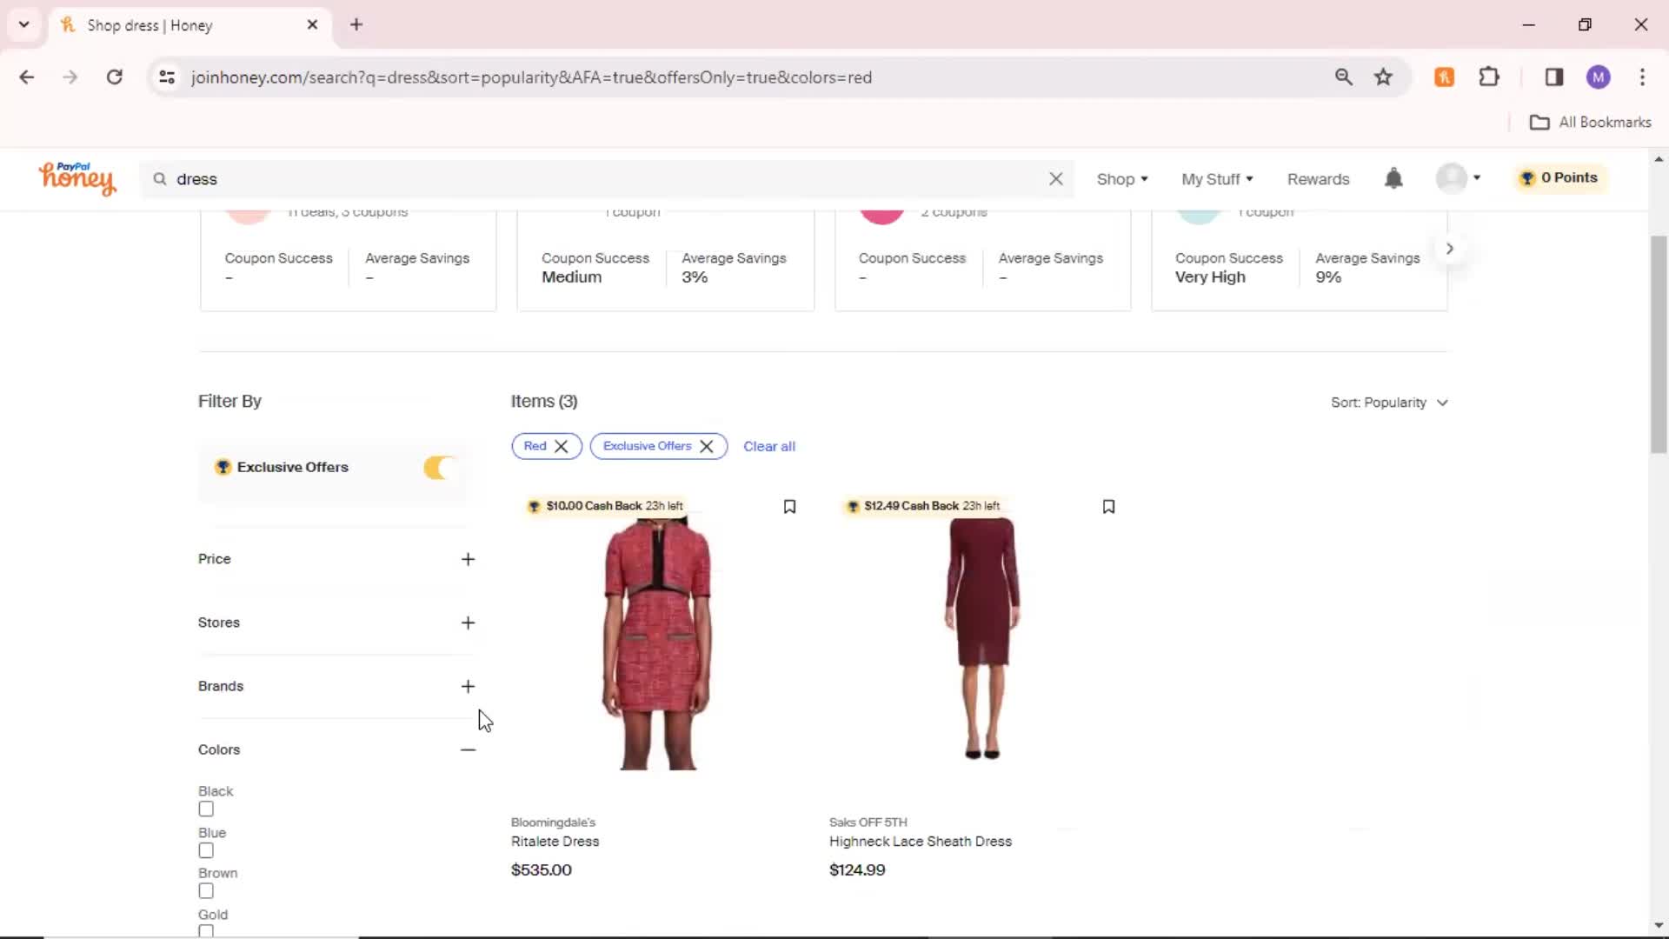
Task: Bookmark the Highneck Lace Sheath Dress
Action: coord(1108,506)
